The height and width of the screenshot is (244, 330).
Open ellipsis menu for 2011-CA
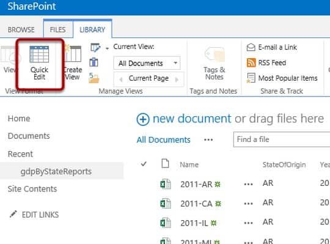(248, 204)
